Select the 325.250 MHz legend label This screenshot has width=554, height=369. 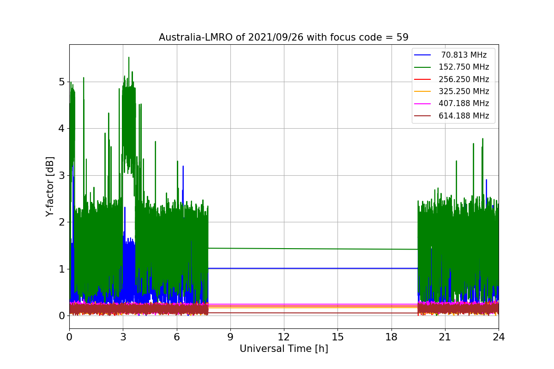[464, 91]
